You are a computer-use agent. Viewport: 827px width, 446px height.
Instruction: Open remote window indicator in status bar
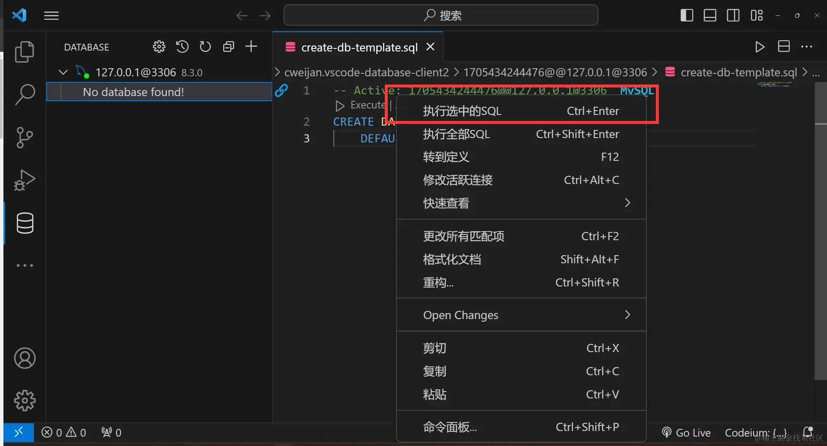tap(18, 432)
